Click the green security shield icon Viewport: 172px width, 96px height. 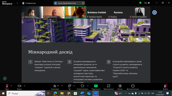140,3
